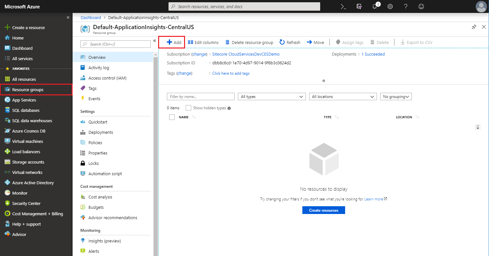Viewport: 489px width, 256px height.
Task: Pin the resource group blade to dashboard
Action: [x=474, y=27]
